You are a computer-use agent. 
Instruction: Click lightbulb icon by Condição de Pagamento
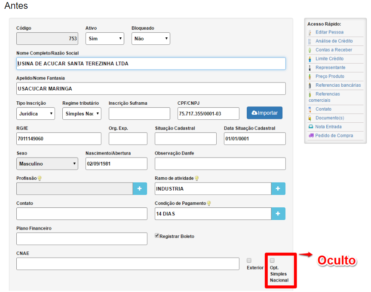coord(209,204)
